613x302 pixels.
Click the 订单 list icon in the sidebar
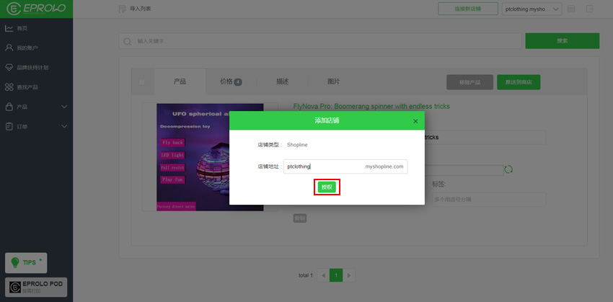pyautogui.click(x=9, y=127)
